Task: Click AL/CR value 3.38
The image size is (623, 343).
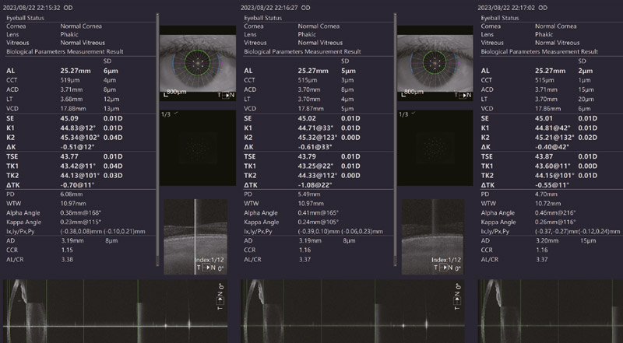Action: point(67,260)
